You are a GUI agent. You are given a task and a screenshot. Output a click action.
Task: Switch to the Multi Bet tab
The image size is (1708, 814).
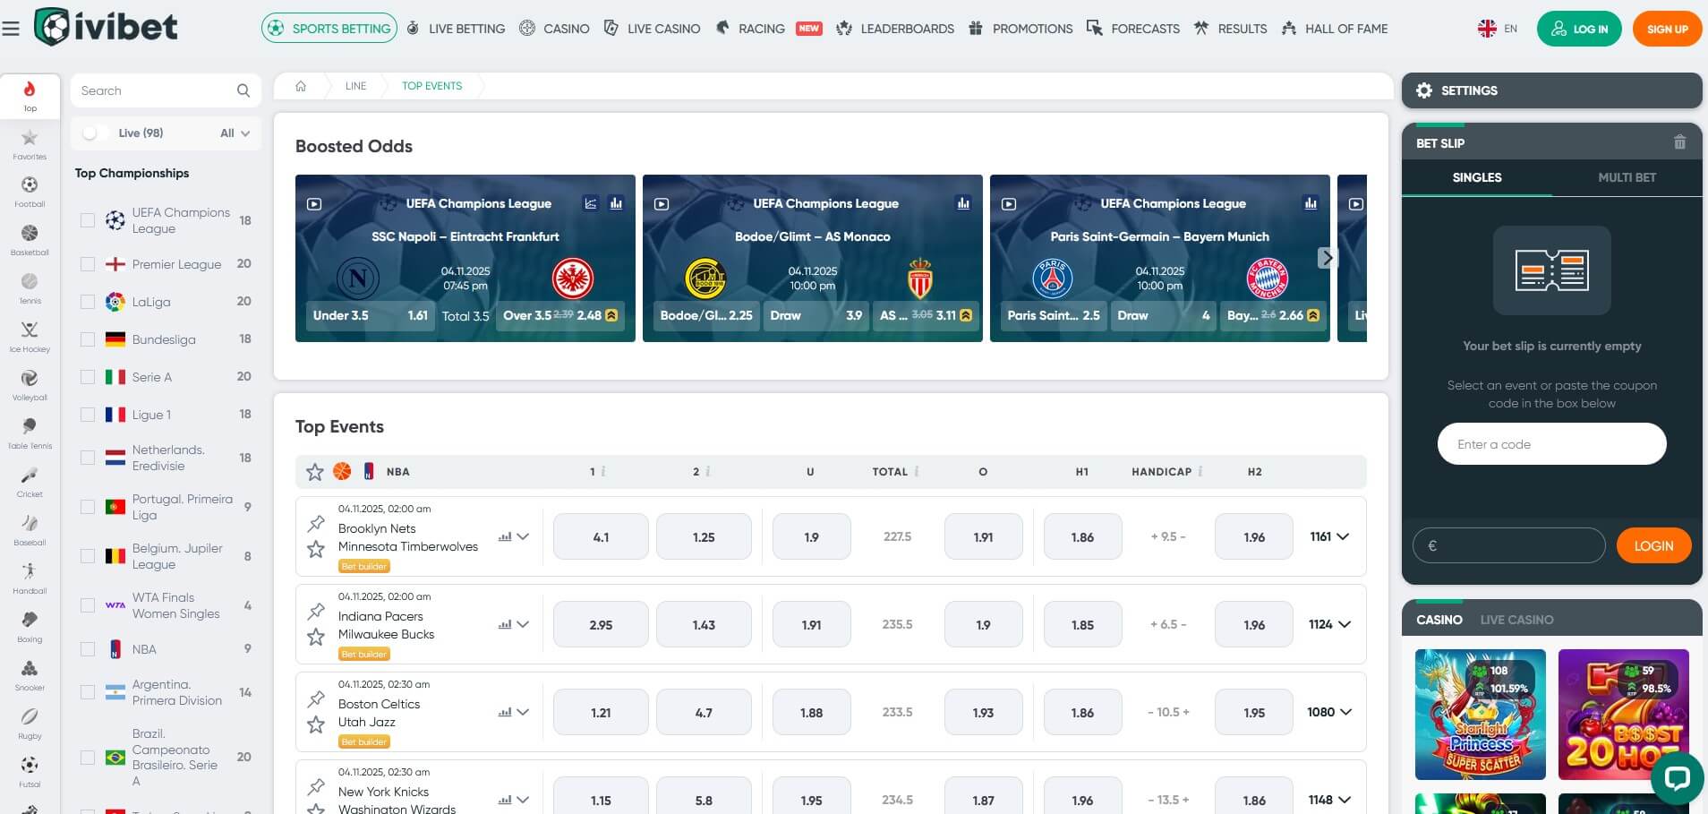pos(1627,177)
